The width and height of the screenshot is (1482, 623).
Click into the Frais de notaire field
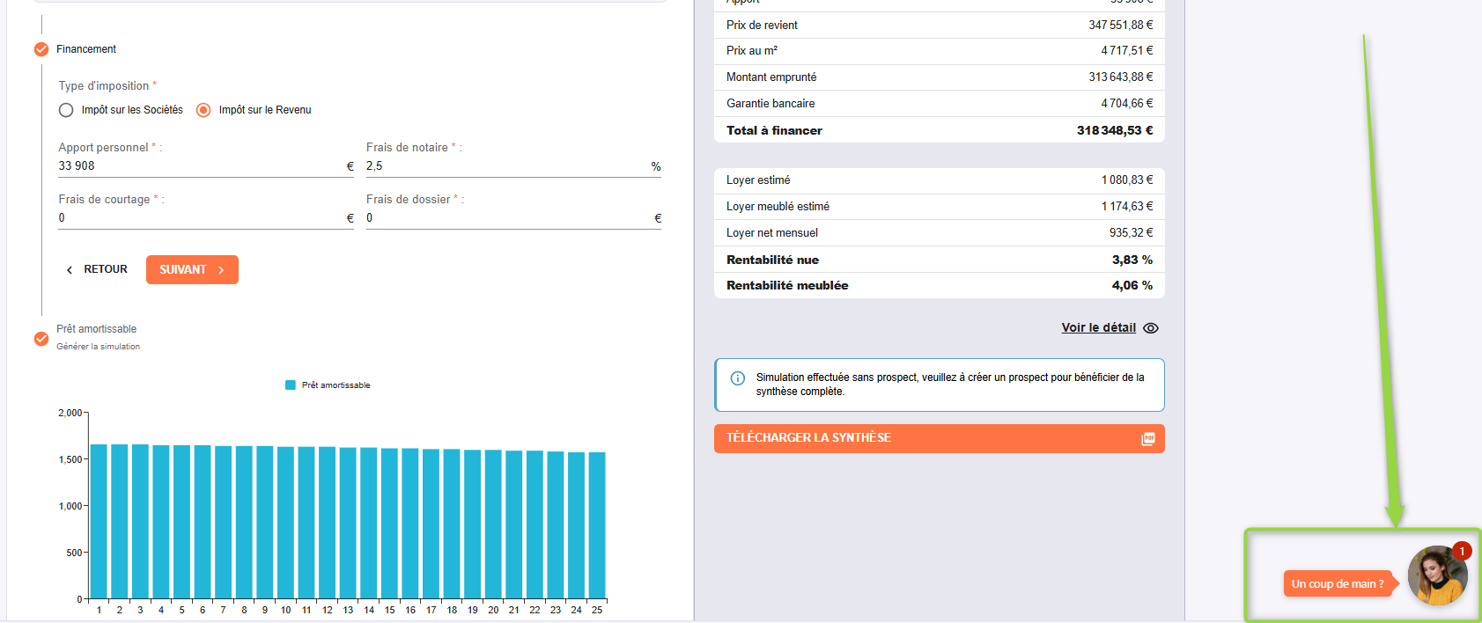pos(506,166)
